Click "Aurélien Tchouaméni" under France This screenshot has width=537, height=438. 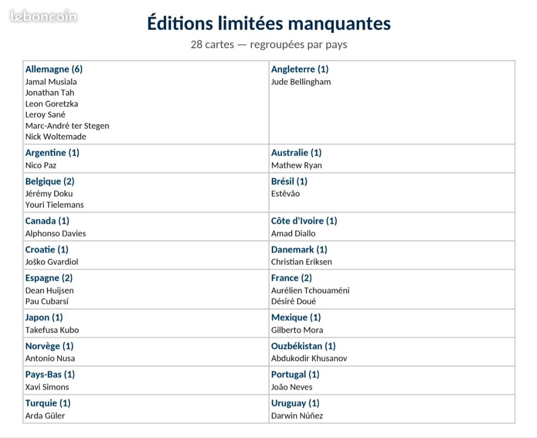click(x=310, y=291)
